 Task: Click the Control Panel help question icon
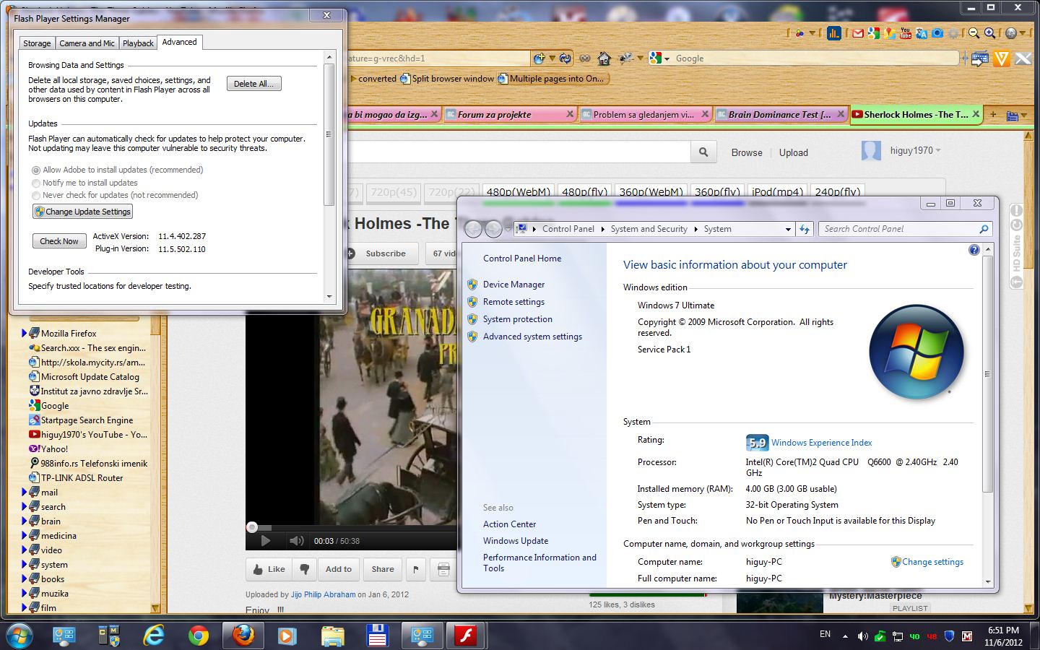pos(974,250)
